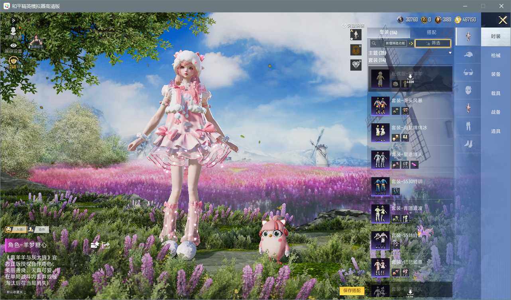Switch to the 人物 character view toggle
511x300 pixels.
(16, 229)
